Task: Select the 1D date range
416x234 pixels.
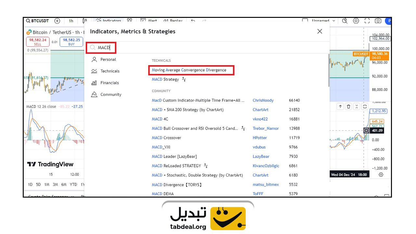Action: 30,185
